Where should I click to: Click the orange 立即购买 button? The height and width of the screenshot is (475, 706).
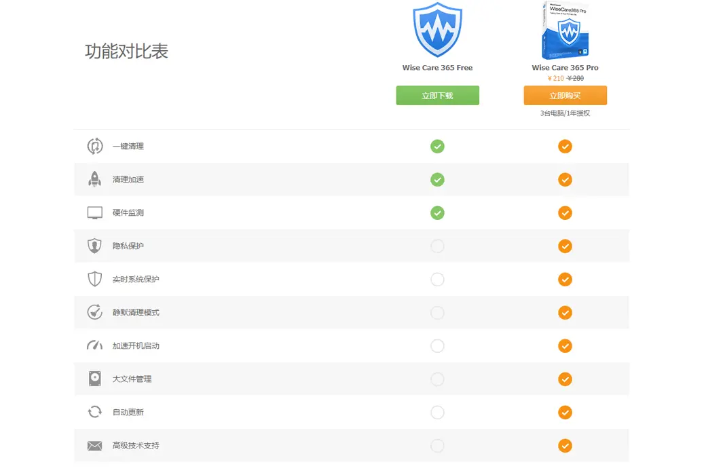[565, 96]
